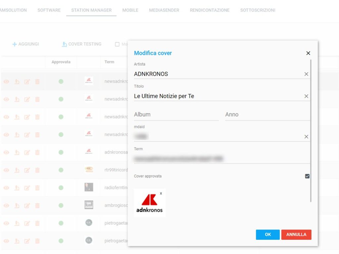This screenshot has height=254, width=339.
Task: Edit the radioferntin row with pencil icon
Action: (27, 188)
